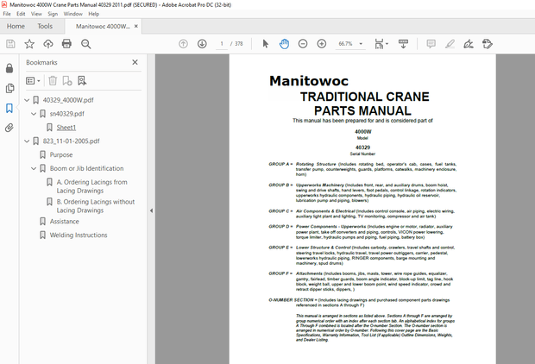Open the 66.7% zoom level dropdown
The image size is (535, 364).
[349, 44]
